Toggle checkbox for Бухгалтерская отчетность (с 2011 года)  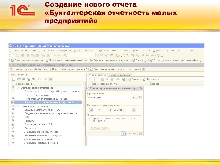(x=13, y=99)
